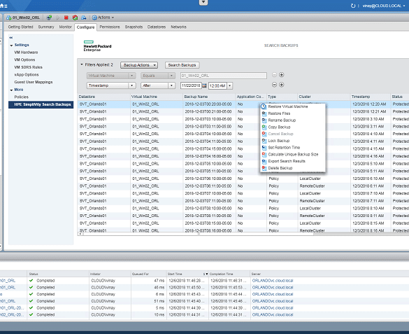Switch to the Getting Started tab
Image resolution: width=409 pixels, height=334 pixels.
(x=20, y=27)
